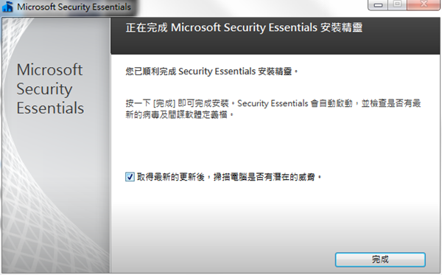The height and width of the screenshot is (275, 442).
Task: Click the word Essentials in the sidebar logo
Action: pos(50,108)
